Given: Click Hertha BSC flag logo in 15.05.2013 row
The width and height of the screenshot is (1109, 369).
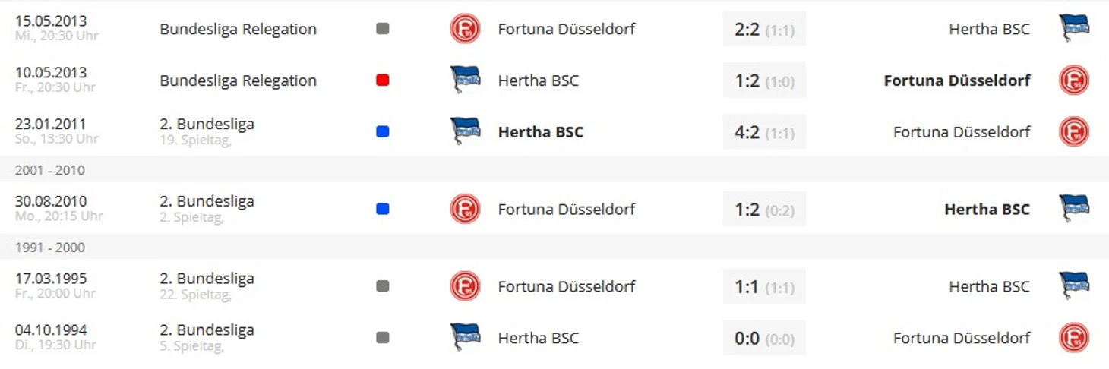Looking at the screenshot, I should pos(1074,29).
